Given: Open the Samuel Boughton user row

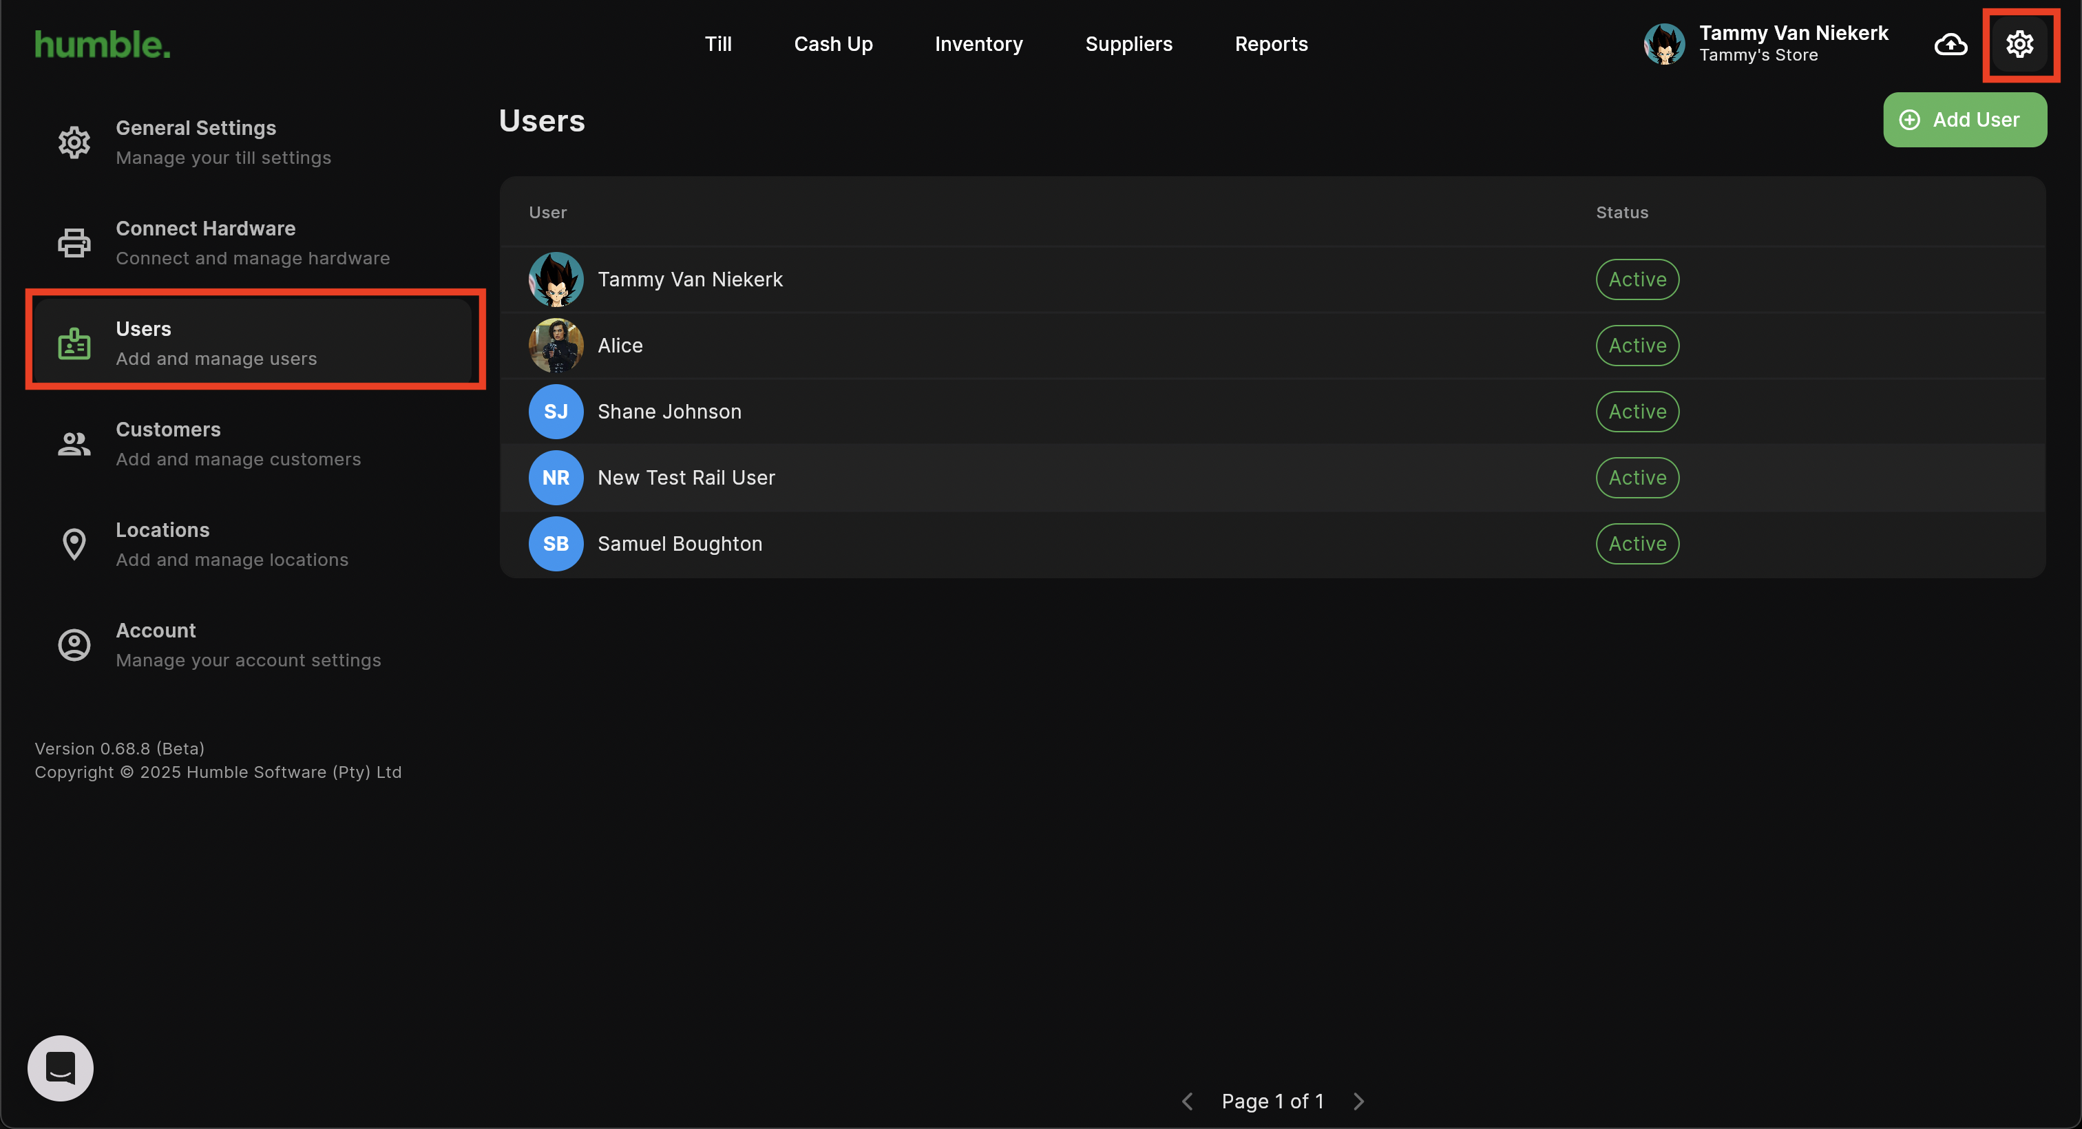Looking at the screenshot, I should (1272, 544).
